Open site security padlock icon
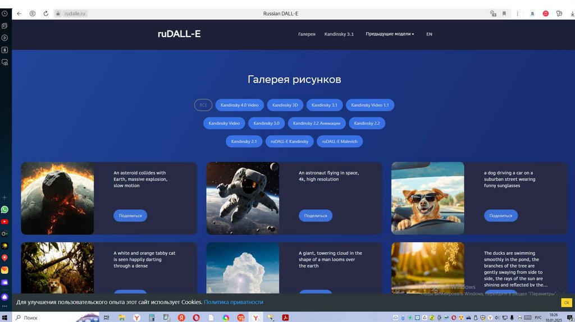This screenshot has width=575, height=322. point(58,13)
